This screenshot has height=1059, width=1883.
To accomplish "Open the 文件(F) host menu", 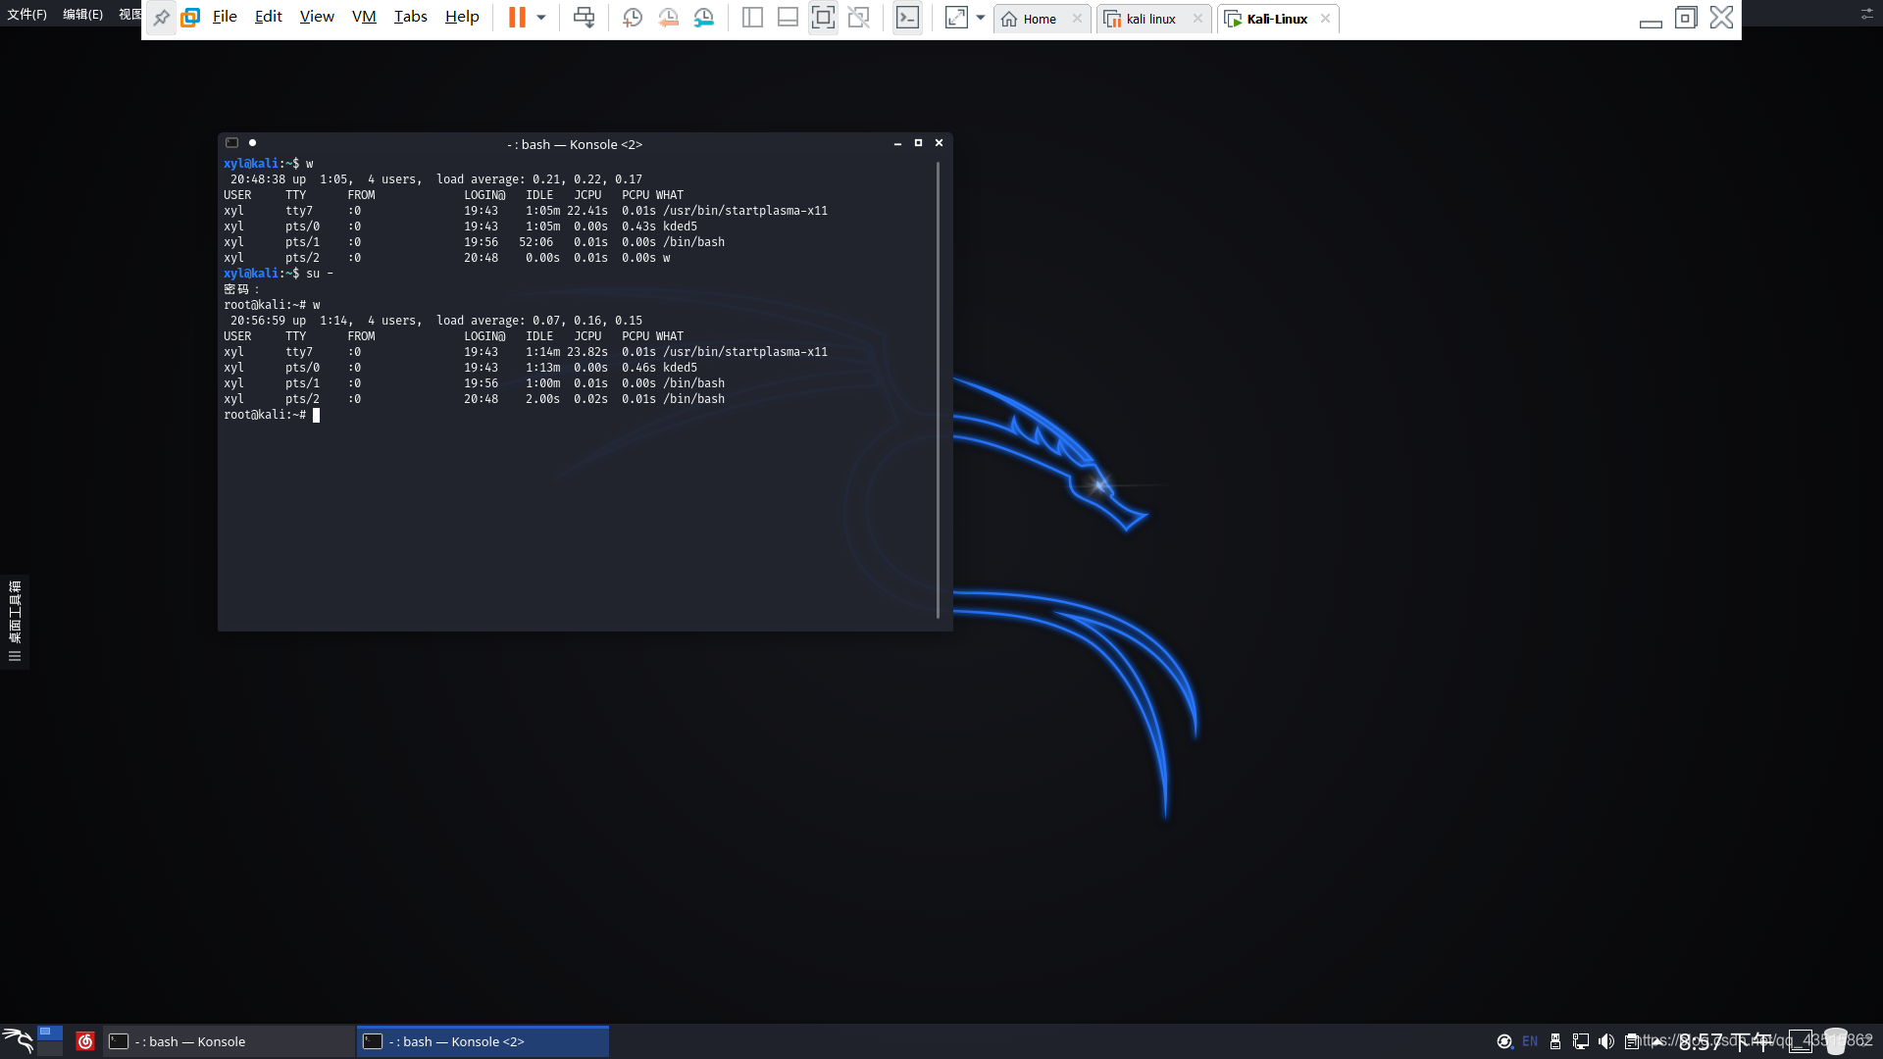I will pyautogui.click(x=26, y=14).
